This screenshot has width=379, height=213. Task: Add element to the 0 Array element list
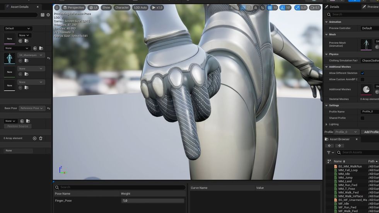pos(34,138)
